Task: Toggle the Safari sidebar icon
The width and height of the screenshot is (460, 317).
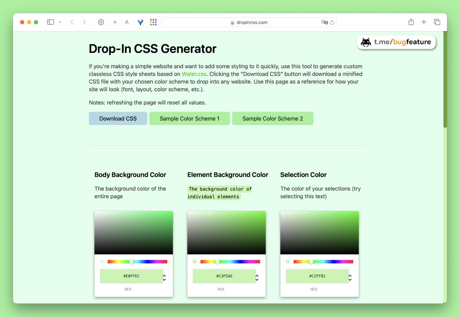Action: pos(51,22)
